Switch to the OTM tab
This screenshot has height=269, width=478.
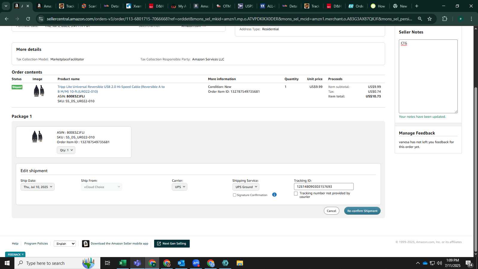click(223, 6)
